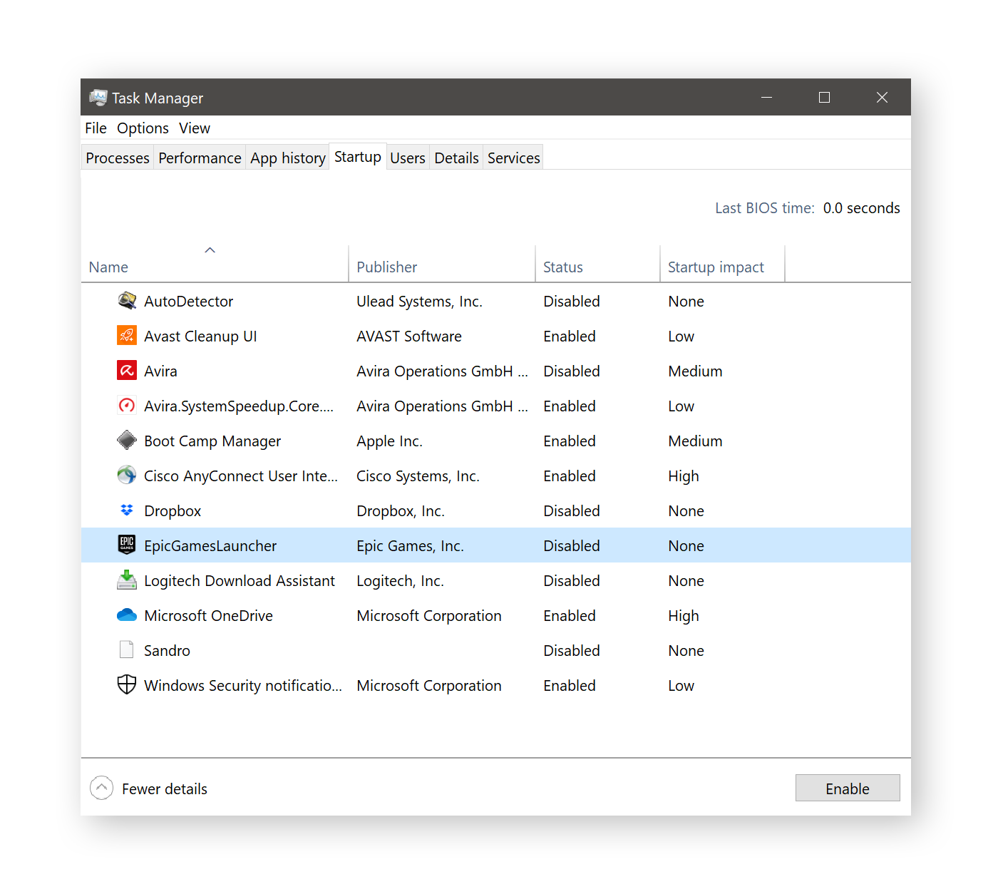Switch to the Services tab
This screenshot has height=894, width=993.
(x=513, y=158)
